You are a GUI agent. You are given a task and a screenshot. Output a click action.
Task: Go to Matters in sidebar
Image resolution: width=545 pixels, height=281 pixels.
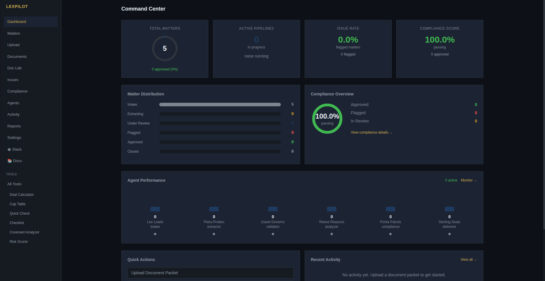coord(31,33)
